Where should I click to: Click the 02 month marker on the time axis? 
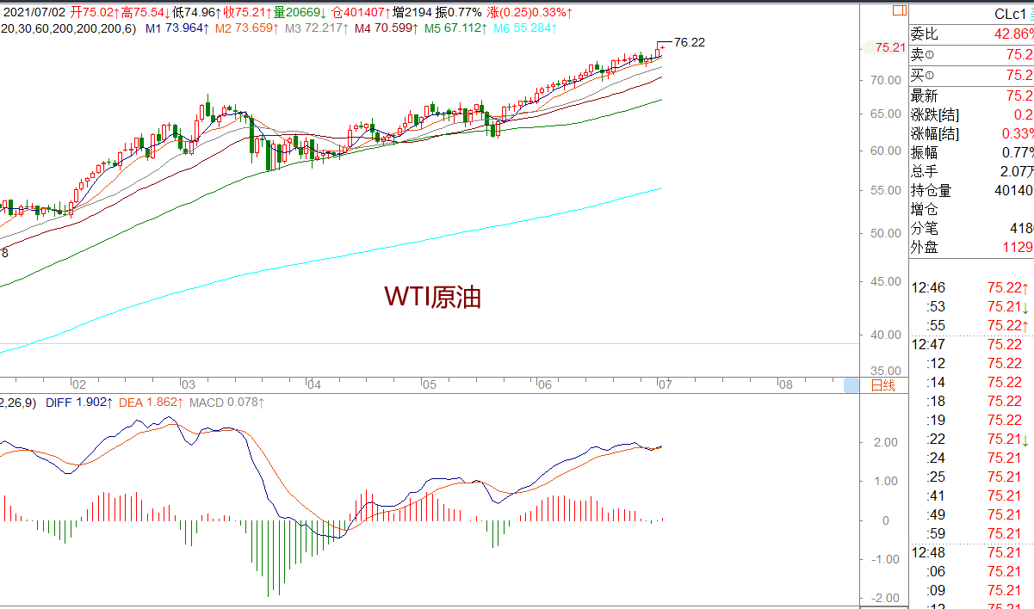click(x=78, y=384)
